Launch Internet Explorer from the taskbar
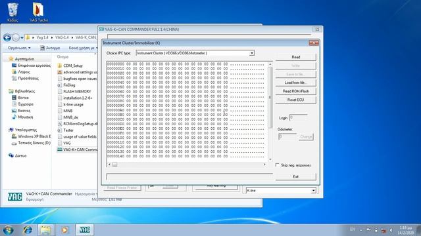Viewport: 421px width, 236px height. [x=28, y=230]
